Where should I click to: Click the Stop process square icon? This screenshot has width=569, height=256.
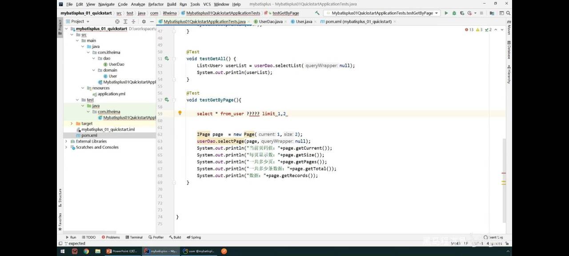(482, 13)
